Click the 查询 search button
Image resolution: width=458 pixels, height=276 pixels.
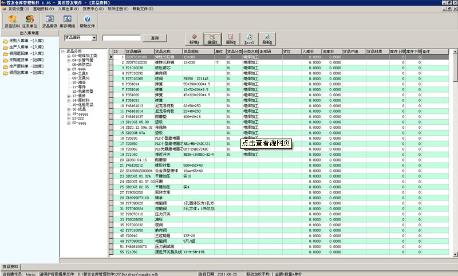point(155,38)
